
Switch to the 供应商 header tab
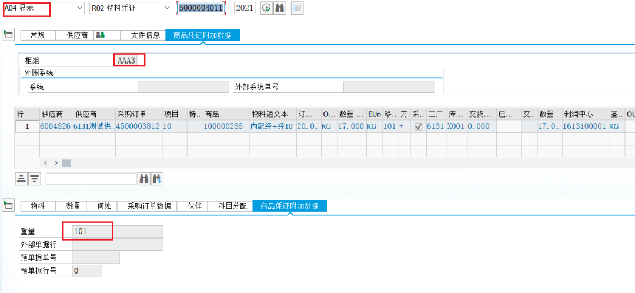pos(75,35)
